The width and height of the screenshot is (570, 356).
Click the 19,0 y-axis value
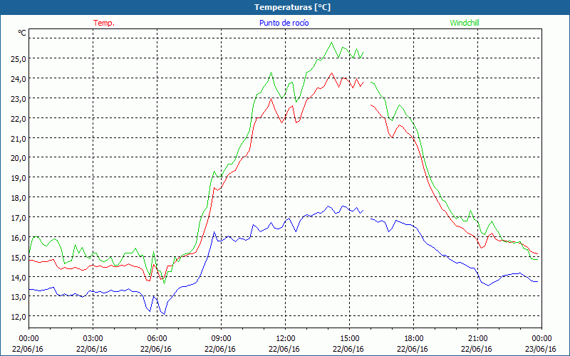(19, 178)
